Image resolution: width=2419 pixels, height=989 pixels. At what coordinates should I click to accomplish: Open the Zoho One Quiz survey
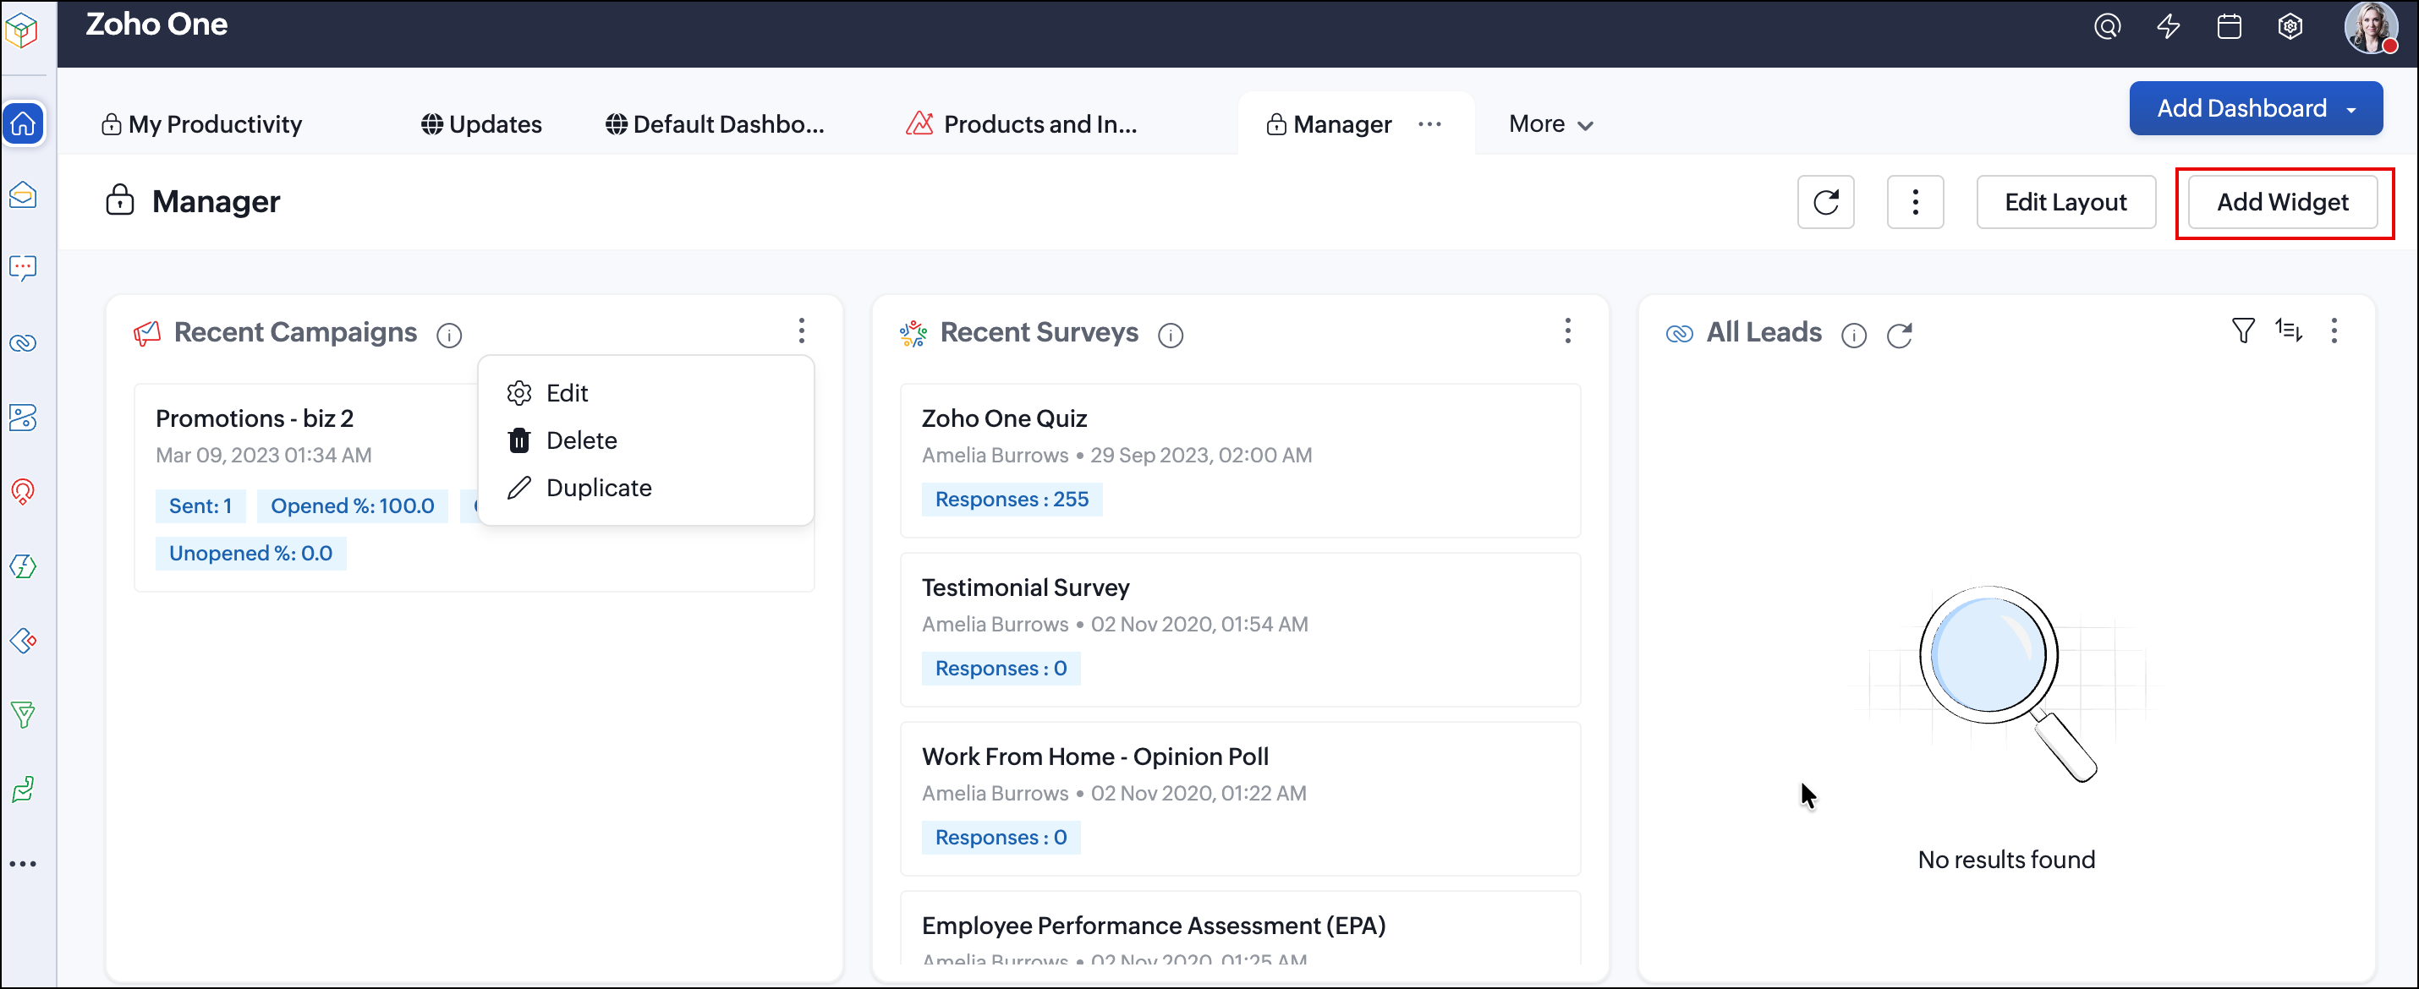[x=1004, y=418]
